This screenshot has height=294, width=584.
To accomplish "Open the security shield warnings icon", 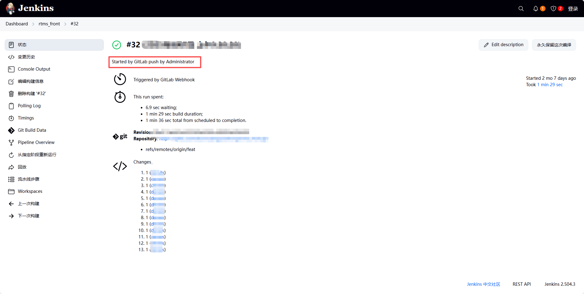I will tap(553, 9).
